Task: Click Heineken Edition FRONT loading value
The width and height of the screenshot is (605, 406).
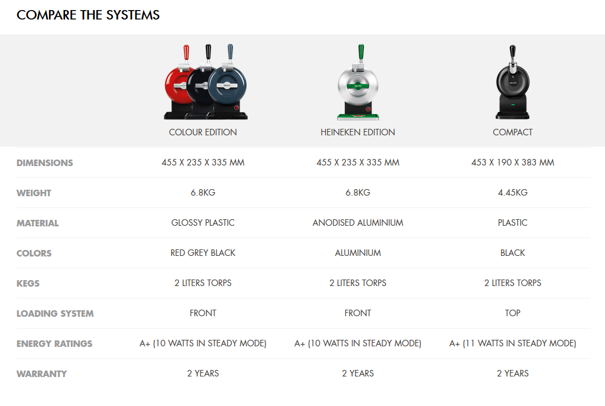Action: 358,313
